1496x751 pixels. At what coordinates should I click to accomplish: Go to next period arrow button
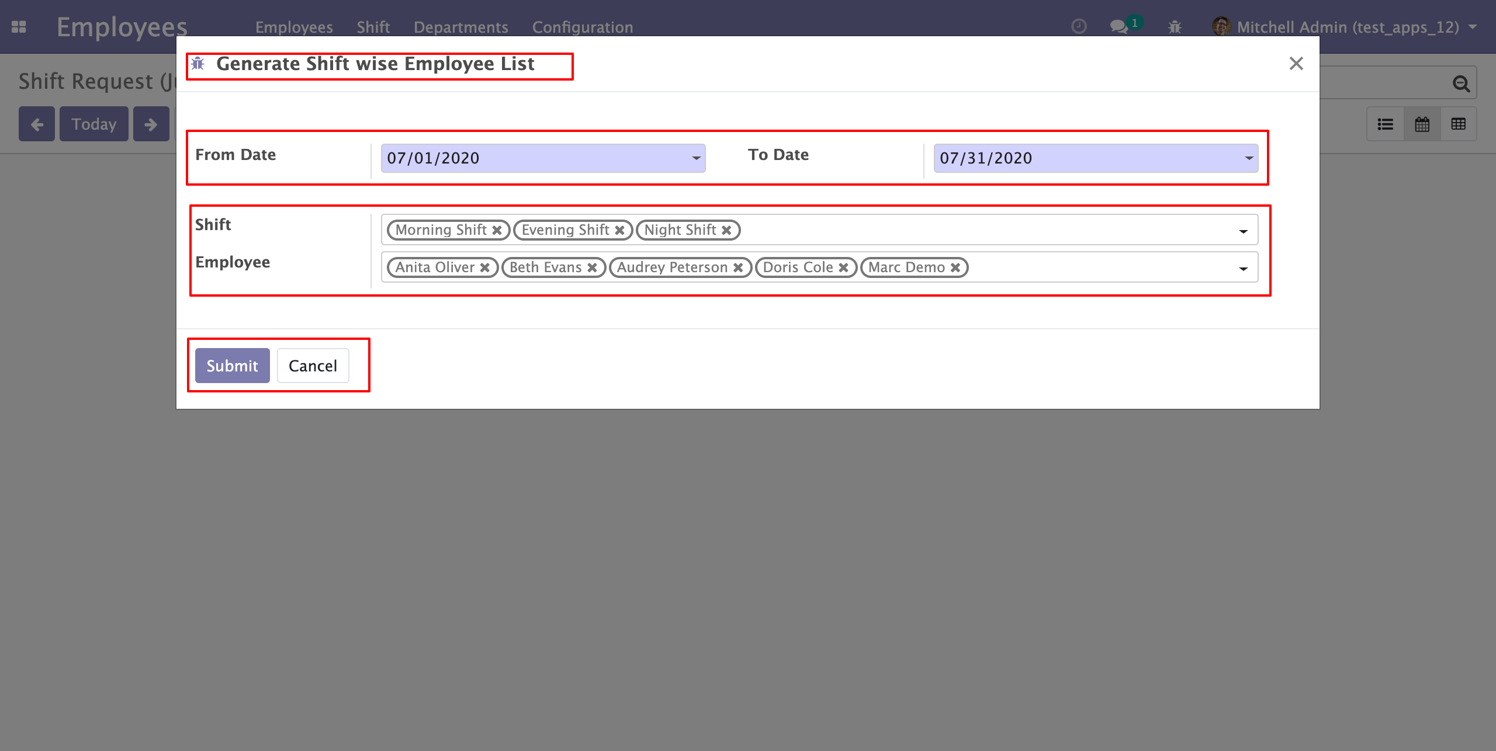click(151, 124)
